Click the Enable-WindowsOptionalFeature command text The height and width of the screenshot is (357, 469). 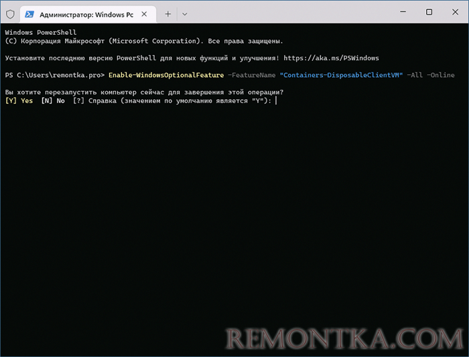(166, 75)
